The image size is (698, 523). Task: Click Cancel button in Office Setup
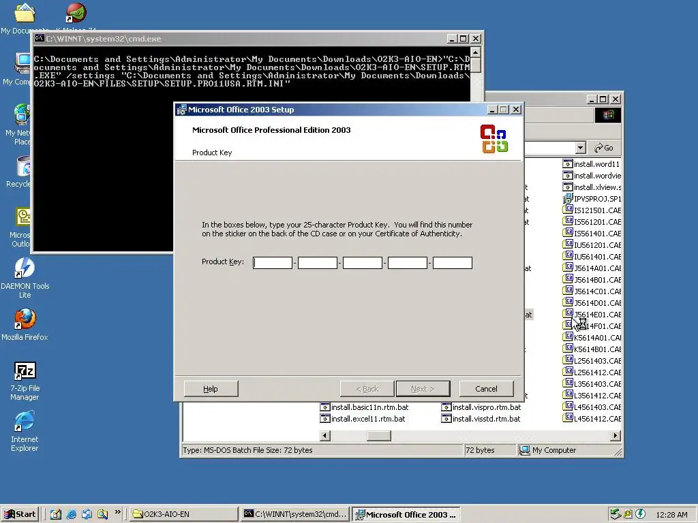coord(486,389)
